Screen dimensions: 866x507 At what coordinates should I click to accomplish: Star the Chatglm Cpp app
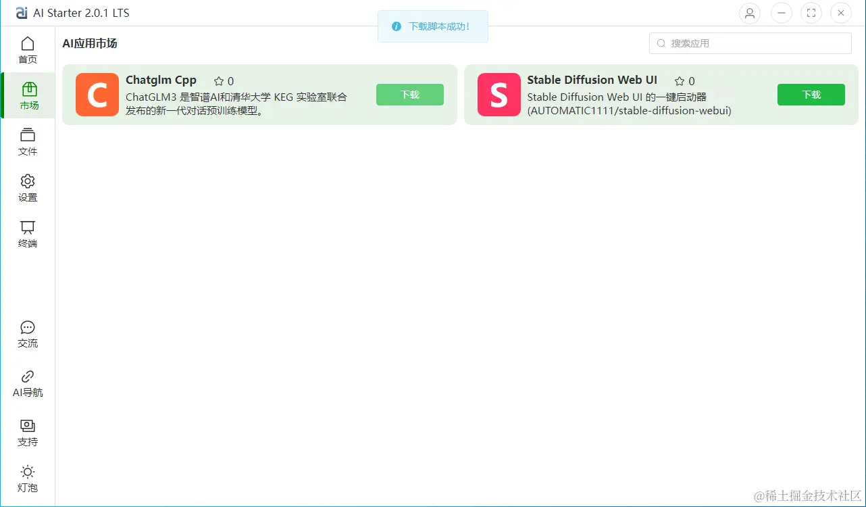click(x=219, y=81)
